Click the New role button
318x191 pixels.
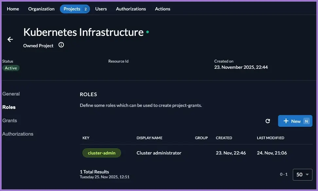(x=295, y=121)
